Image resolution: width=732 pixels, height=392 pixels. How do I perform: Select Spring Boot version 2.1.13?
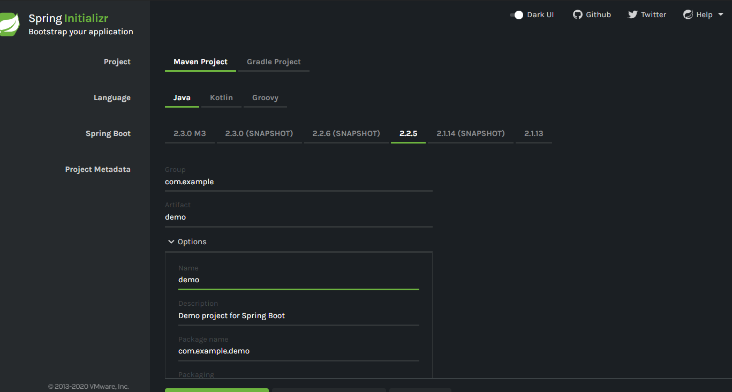point(534,134)
